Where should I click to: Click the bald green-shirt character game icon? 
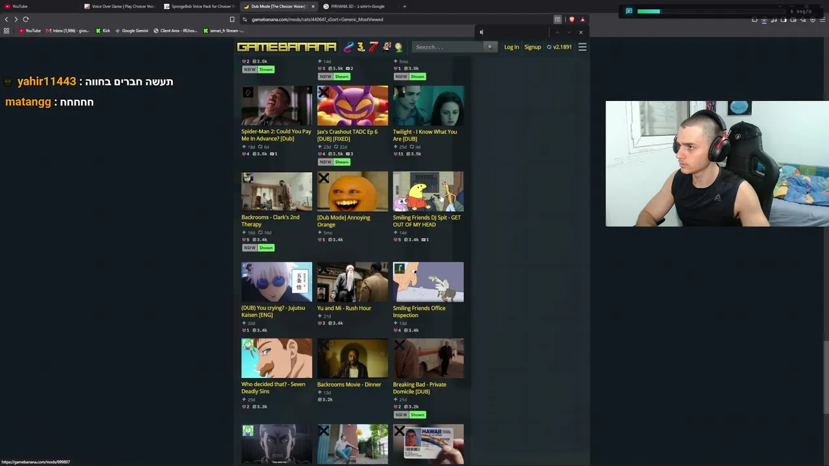[x=398, y=47]
